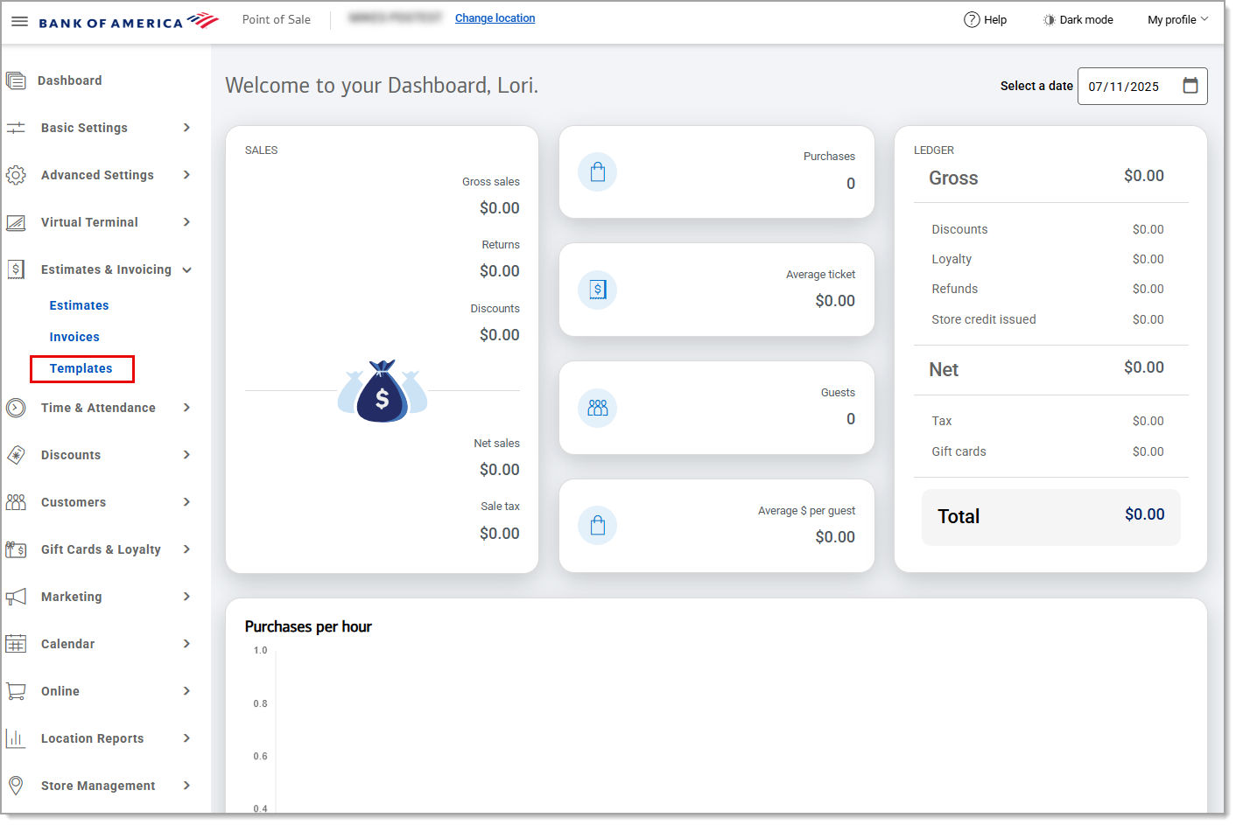Toggle Dark mode

tap(1078, 19)
